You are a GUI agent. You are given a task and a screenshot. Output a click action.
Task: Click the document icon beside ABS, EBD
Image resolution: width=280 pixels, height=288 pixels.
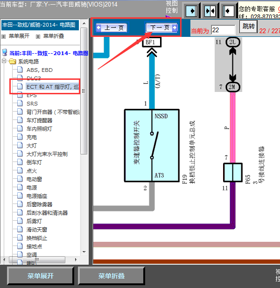(20, 70)
